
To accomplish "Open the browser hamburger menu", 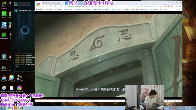I will 180,6.
